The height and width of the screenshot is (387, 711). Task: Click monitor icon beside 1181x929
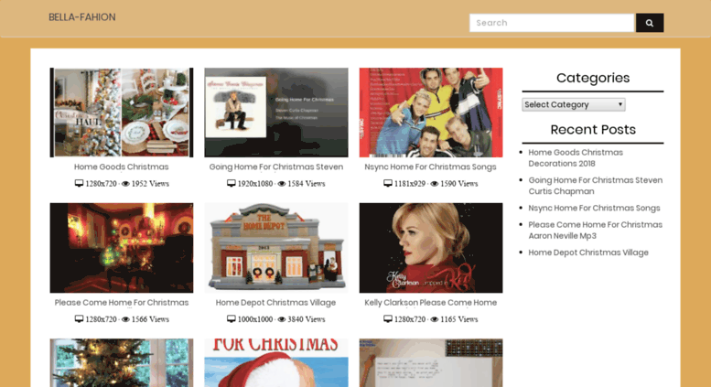[x=388, y=184]
